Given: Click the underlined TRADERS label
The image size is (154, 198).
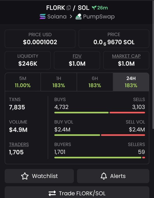Looking at the screenshot, I should (x=19, y=144).
